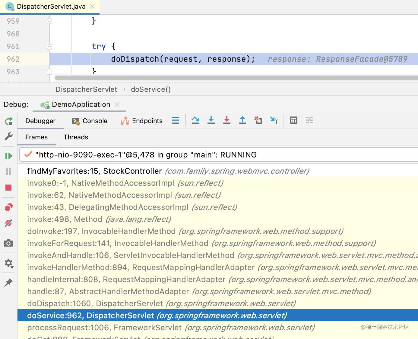Select invokeHandlerMethod:894 frame

[218, 267]
